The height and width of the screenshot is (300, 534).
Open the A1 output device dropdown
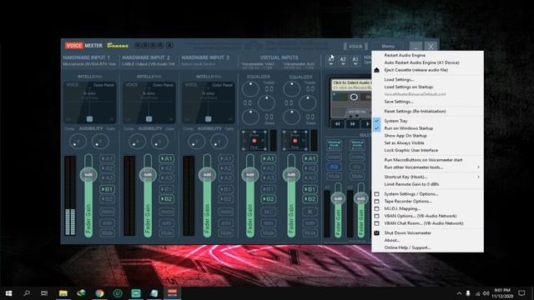pos(331,61)
